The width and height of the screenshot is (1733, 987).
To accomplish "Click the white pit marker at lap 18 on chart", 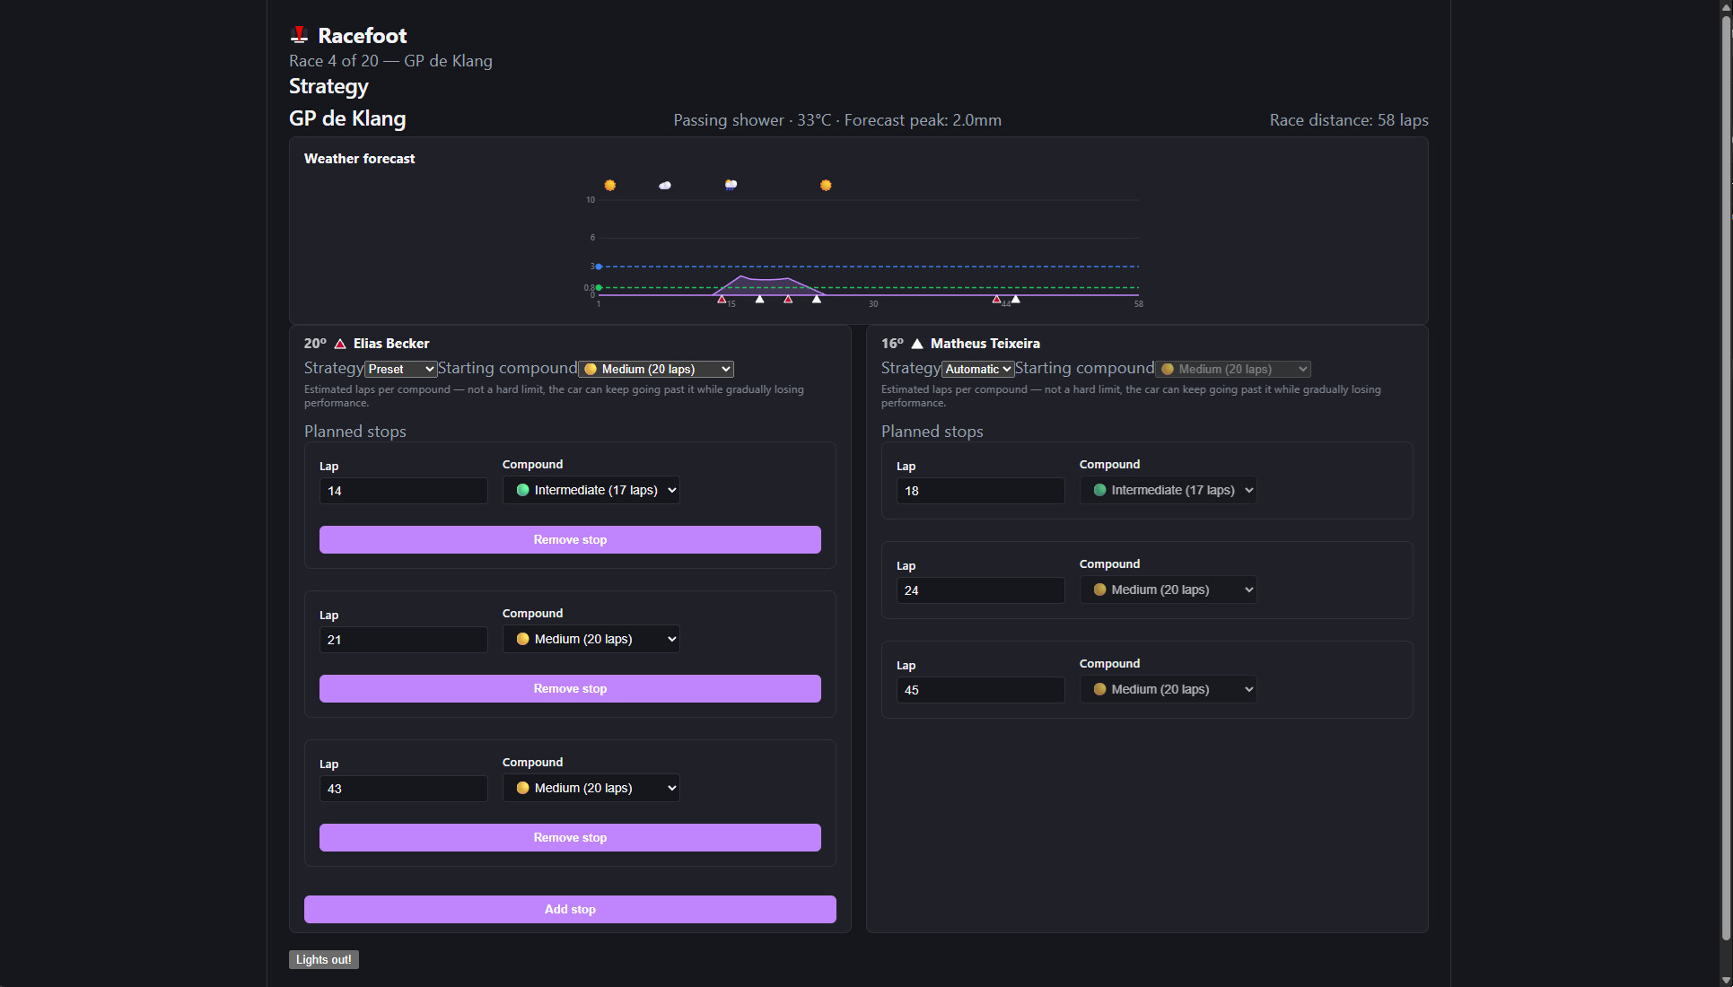I will coord(759,299).
